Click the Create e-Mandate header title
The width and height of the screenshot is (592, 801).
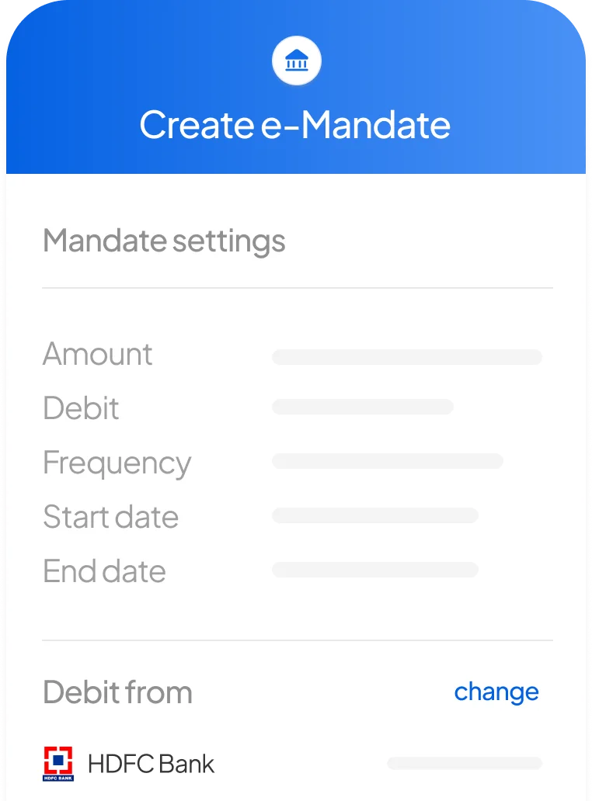(x=295, y=125)
